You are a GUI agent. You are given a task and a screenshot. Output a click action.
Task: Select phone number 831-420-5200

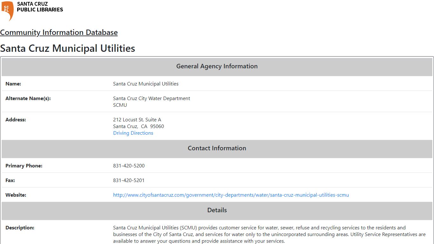129,166
